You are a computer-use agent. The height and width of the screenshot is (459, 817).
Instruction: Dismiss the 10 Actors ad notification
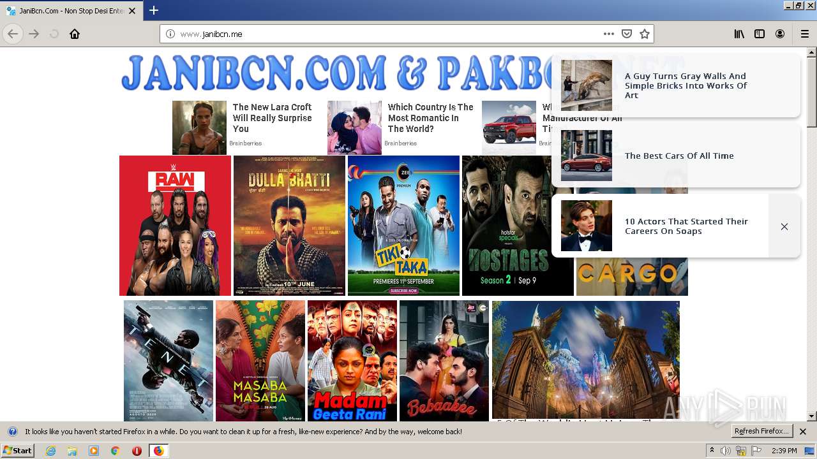(784, 226)
